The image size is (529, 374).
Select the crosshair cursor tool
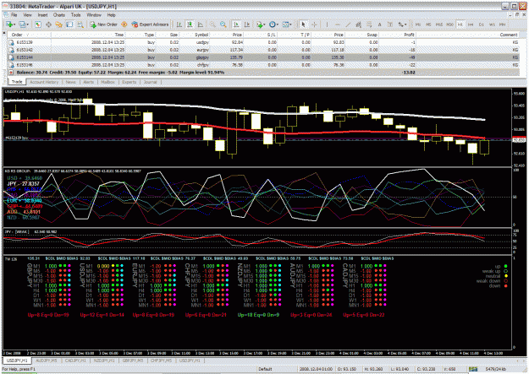(314, 24)
